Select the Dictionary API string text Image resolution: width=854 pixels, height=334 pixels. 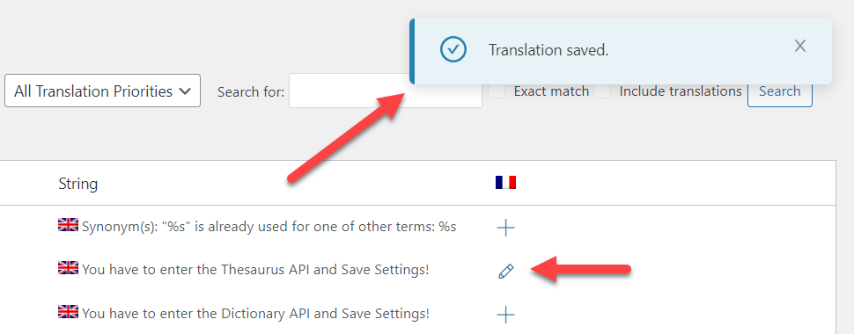[x=255, y=313]
